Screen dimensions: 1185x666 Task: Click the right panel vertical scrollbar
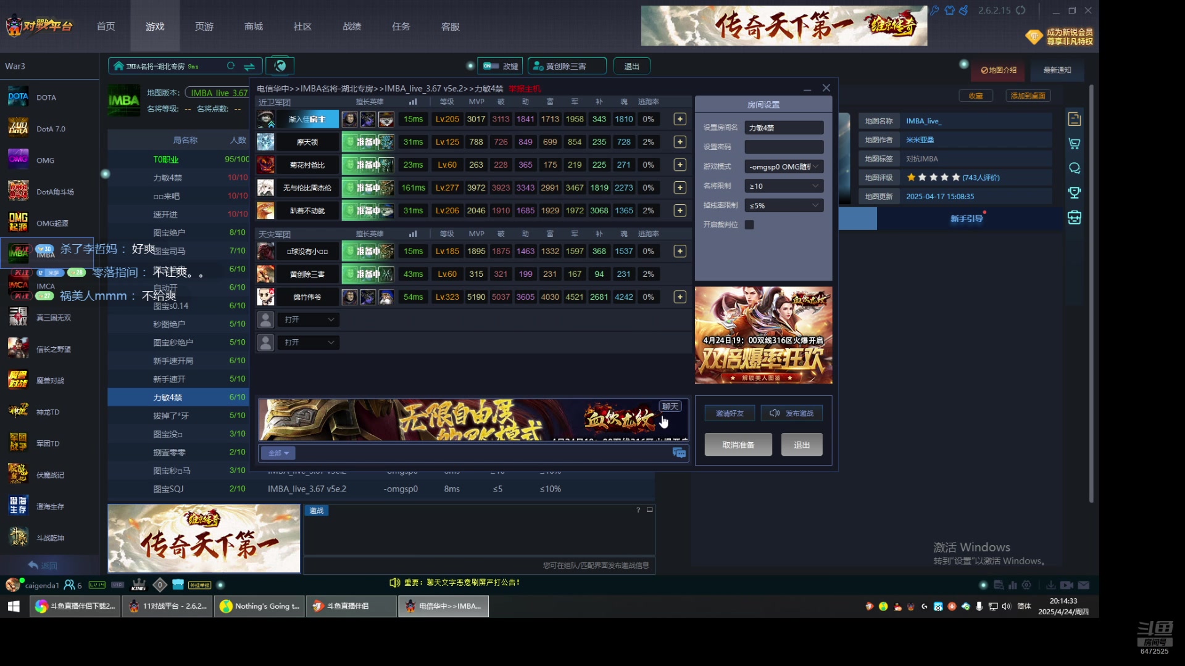coord(1091,293)
